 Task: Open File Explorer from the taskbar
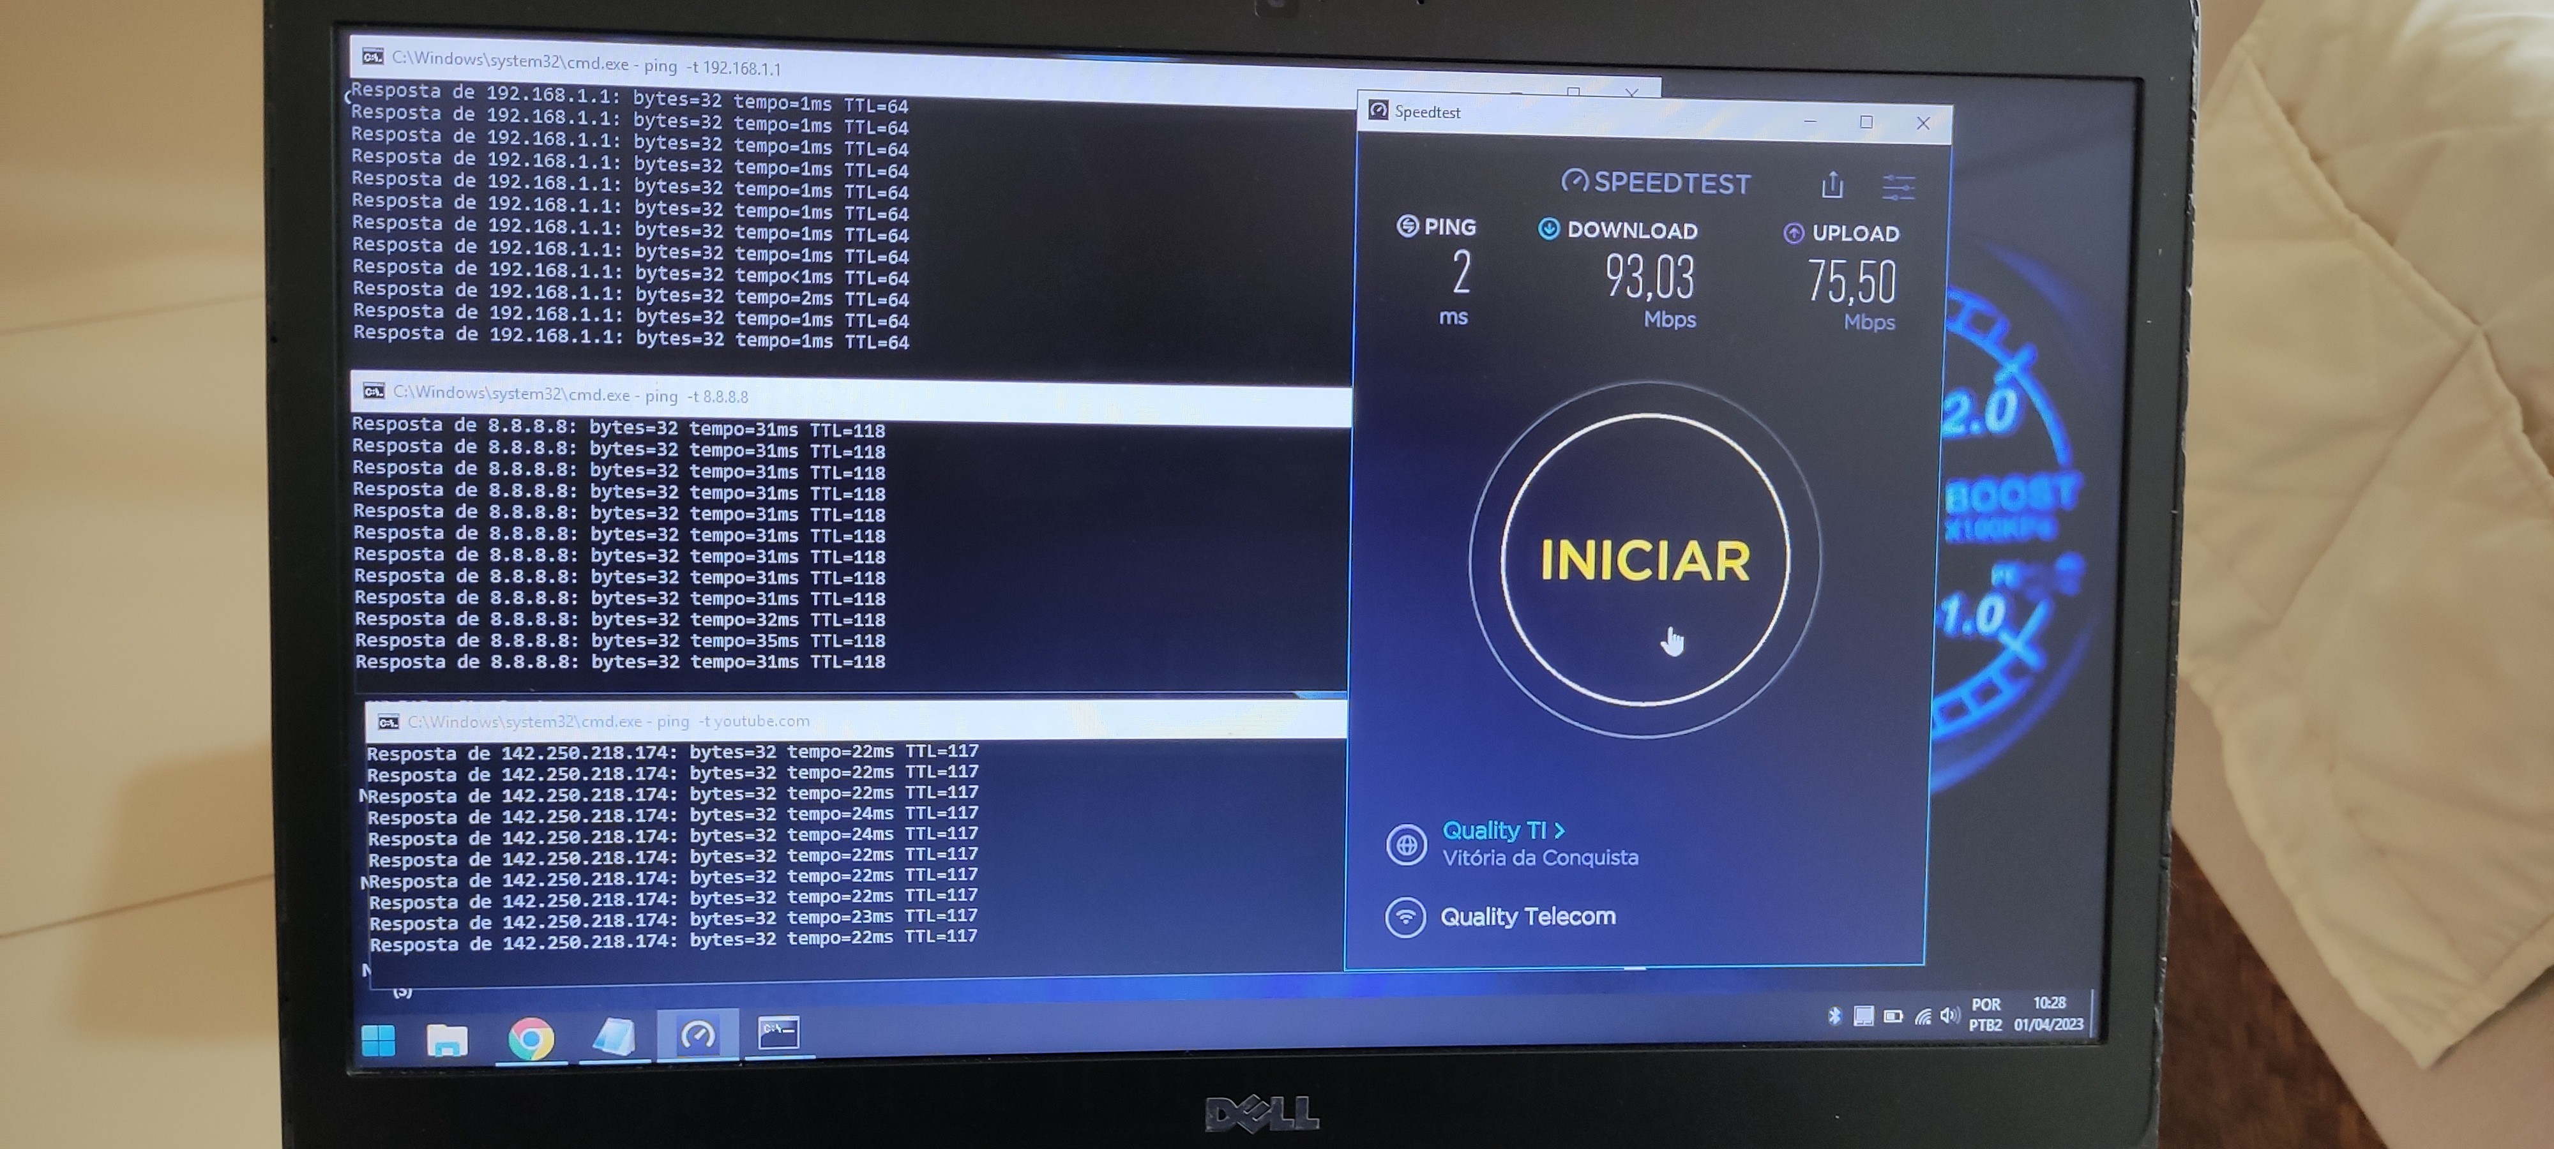pos(447,1040)
